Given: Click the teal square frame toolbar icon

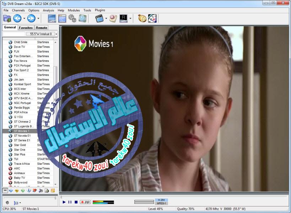Looking at the screenshot, I should pyautogui.click(x=82, y=18).
